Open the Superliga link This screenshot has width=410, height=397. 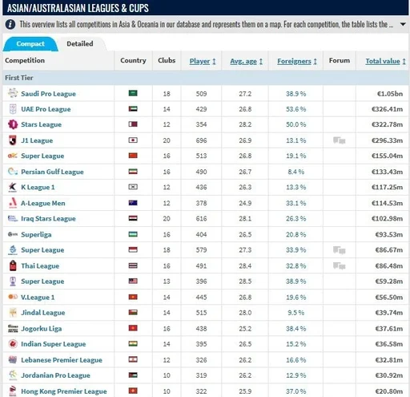click(x=36, y=235)
